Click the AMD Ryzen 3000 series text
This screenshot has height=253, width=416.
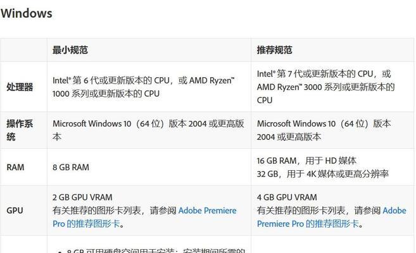coord(326,87)
